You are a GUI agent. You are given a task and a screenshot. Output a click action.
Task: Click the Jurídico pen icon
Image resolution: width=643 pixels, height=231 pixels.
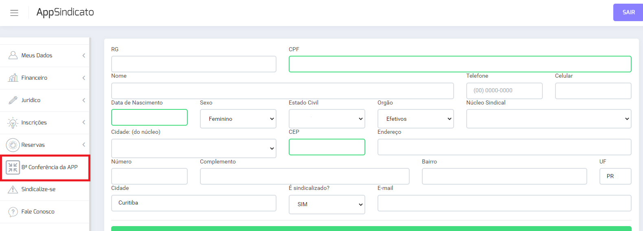tap(13, 100)
